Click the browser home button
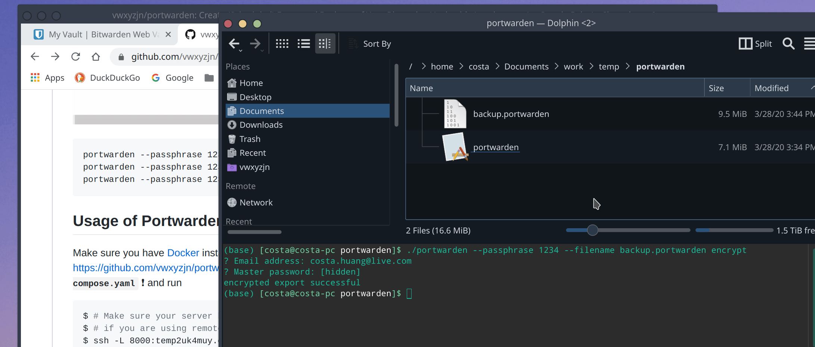Viewport: 815px width, 347px height. [x=96, y=56]
